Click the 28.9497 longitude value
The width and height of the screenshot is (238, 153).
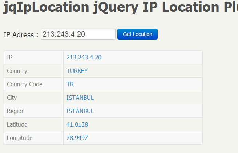(77, 138)
